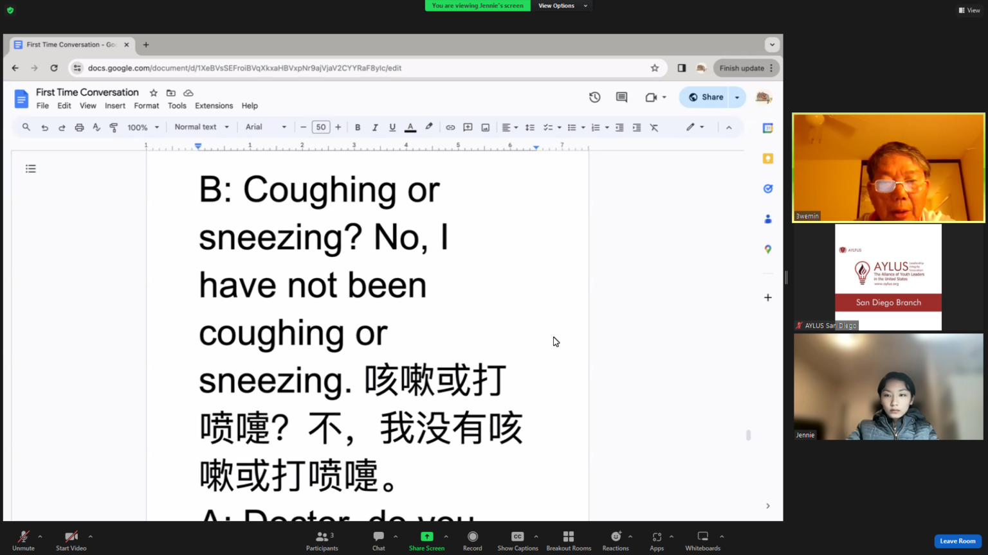The image size is (988, 555).
Task: Open the Format menu
Action: pos(147,106)
